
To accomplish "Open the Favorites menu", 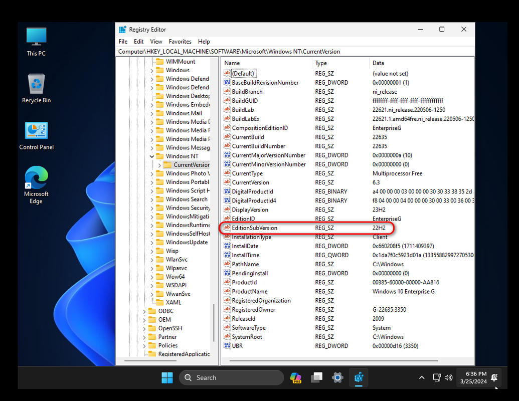I will 180,42.
